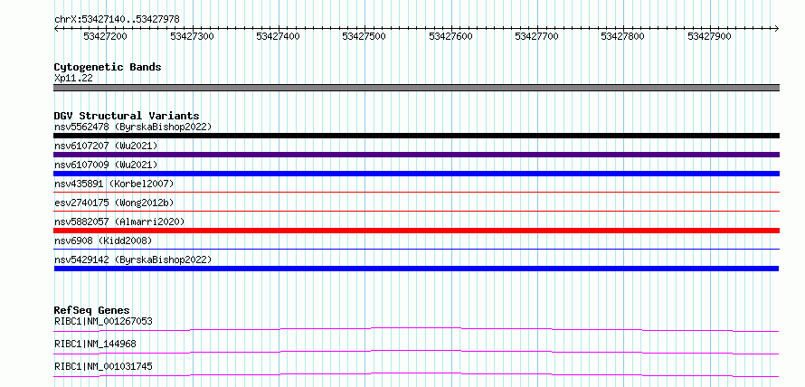This screenshot has width=805, height=387.
Task: Open variant nsv6107207 (Wu2021) label
Action: [105, 146]
